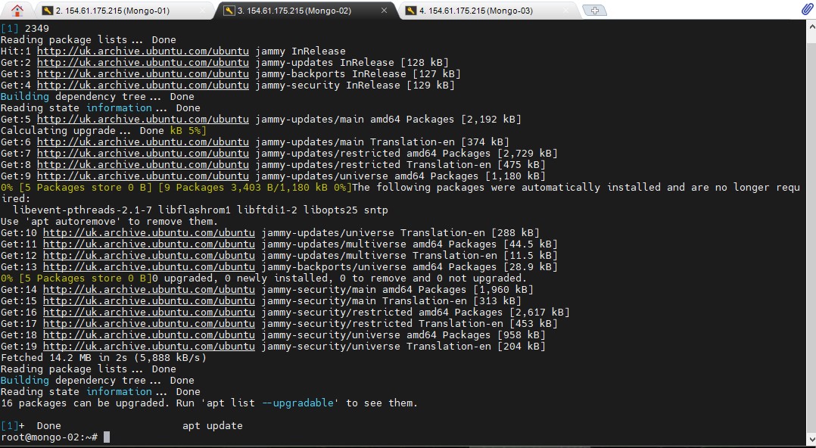Click the '--upgradable' text in apt list hint
The image size is (816, 448).
(x=301, y=403)
